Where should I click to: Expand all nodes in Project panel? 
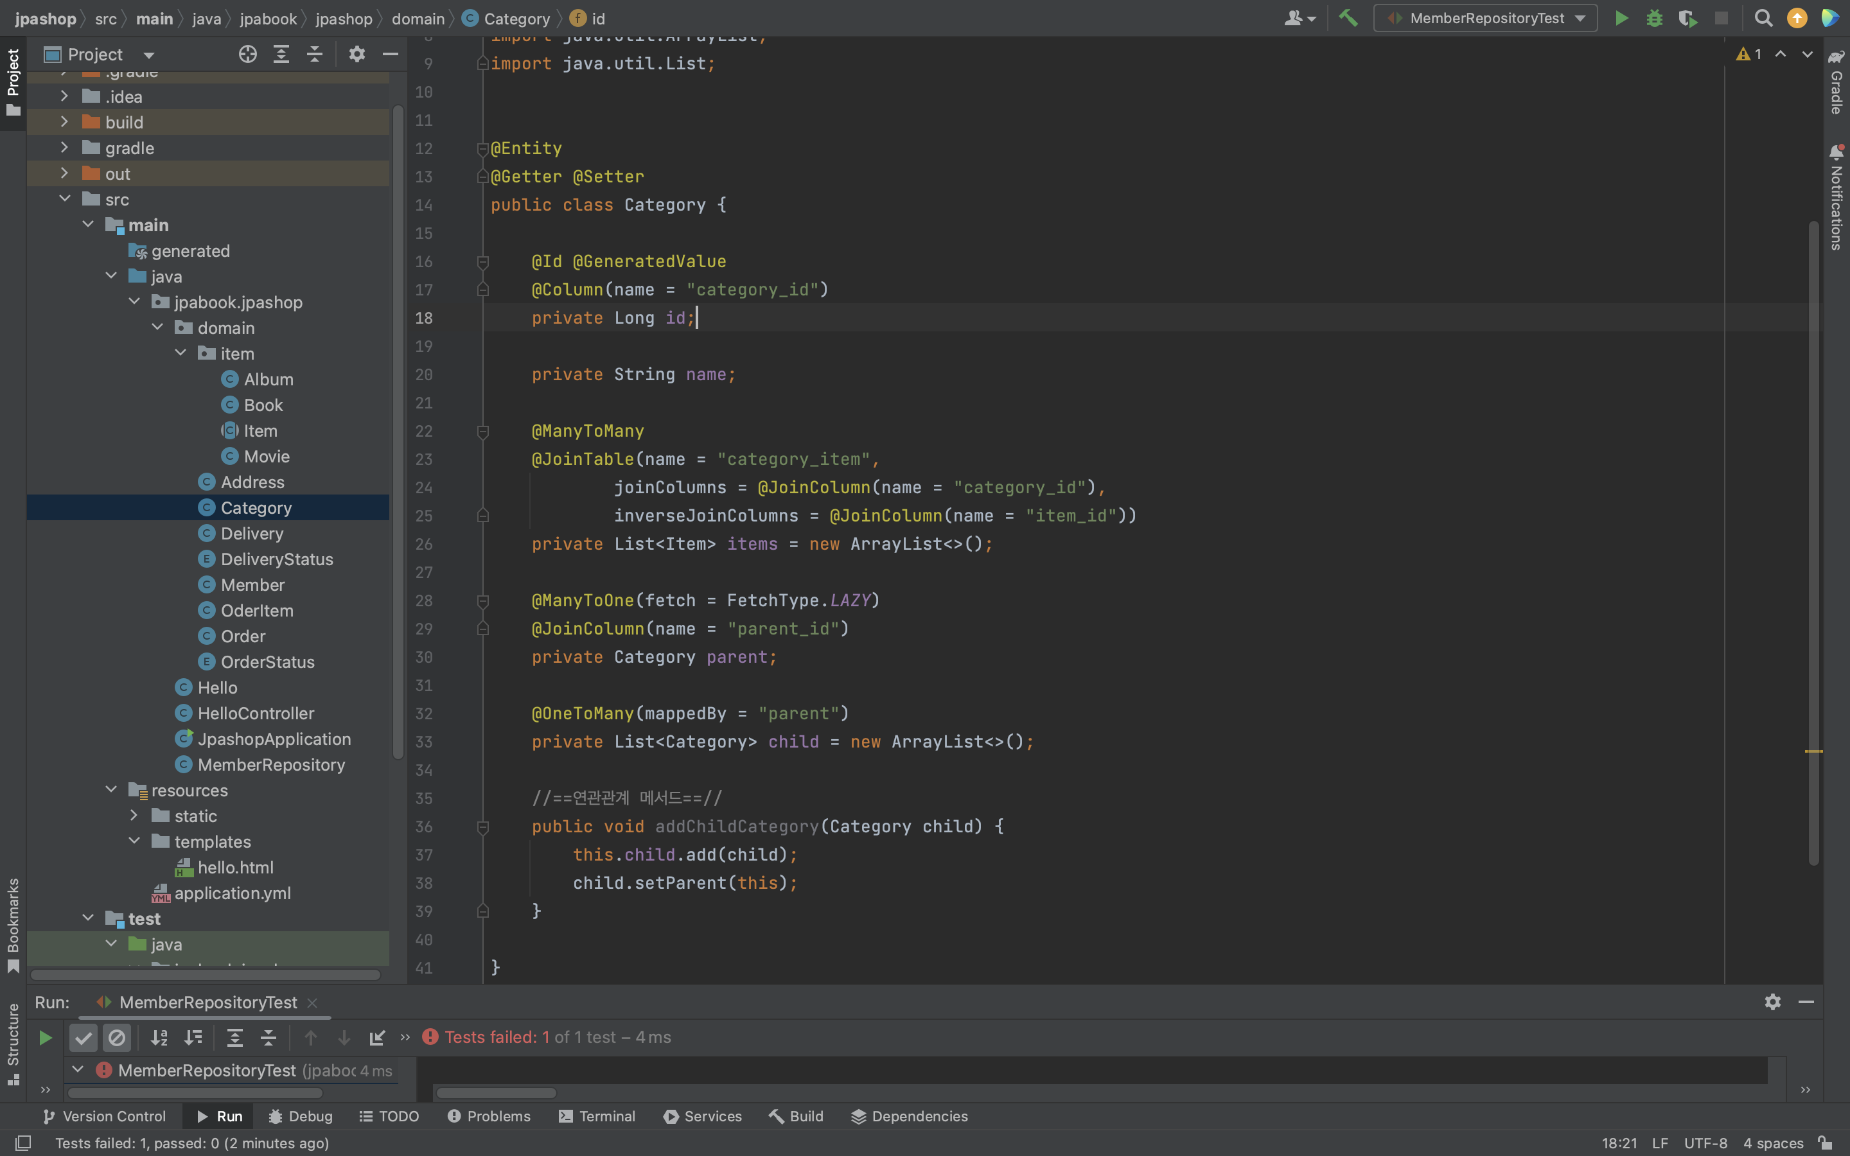281,55
